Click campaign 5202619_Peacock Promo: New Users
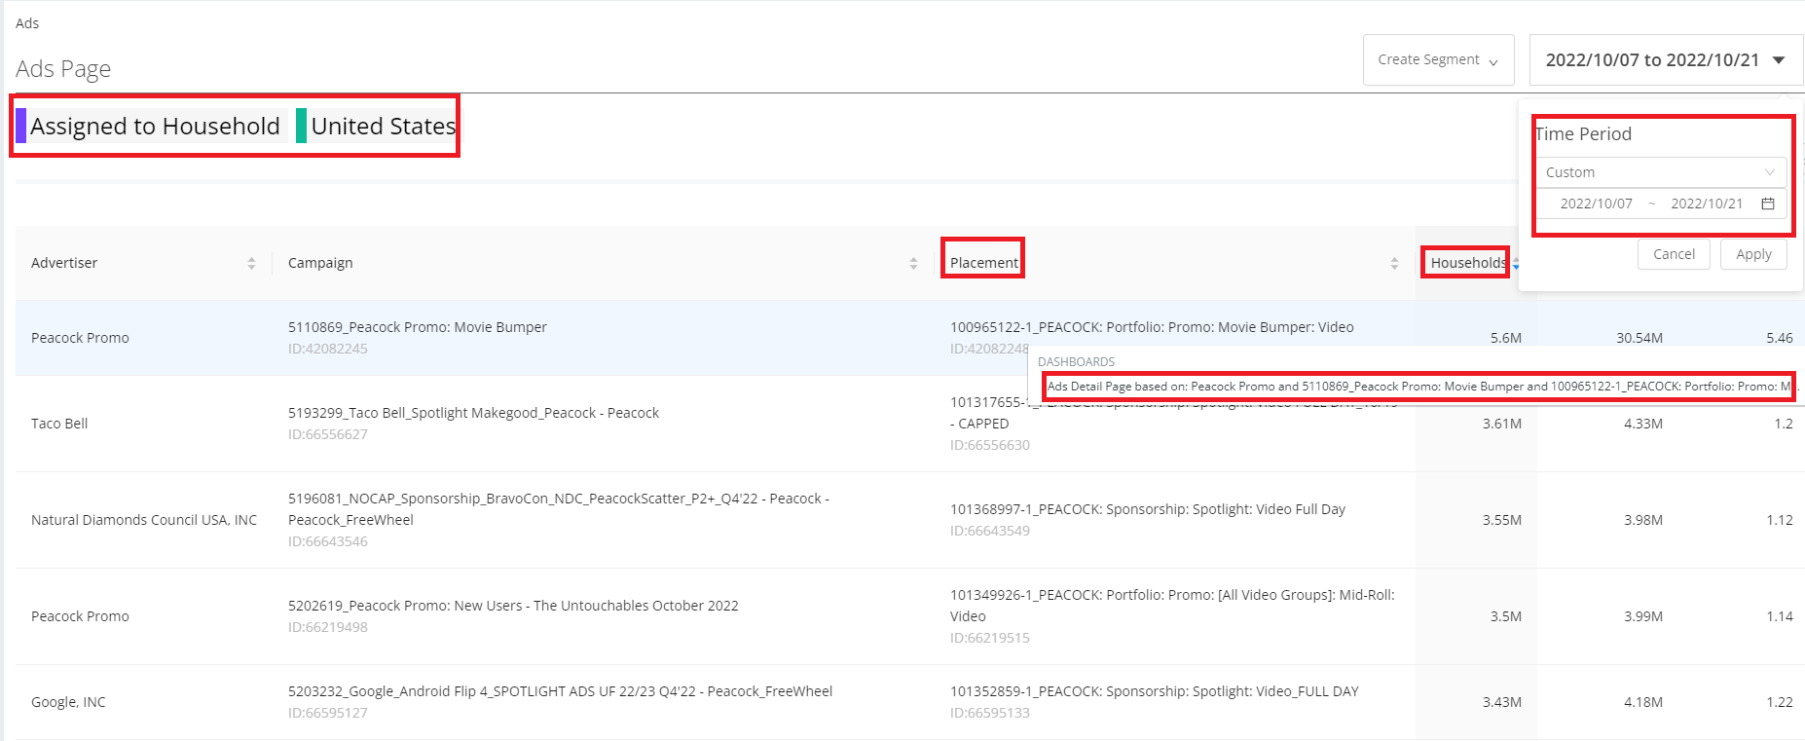This screenshot has height=741, width=1805. point(513,606)
